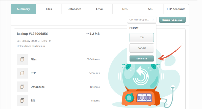The width and height of the screenshot is (202, 109).
Task: Click the 10 items count
Action: (95, 87)
